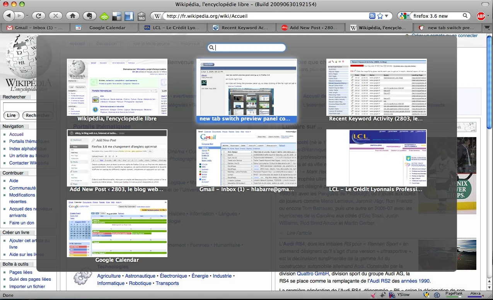Open the Accueil sidebar link

[x=17, y=134]
